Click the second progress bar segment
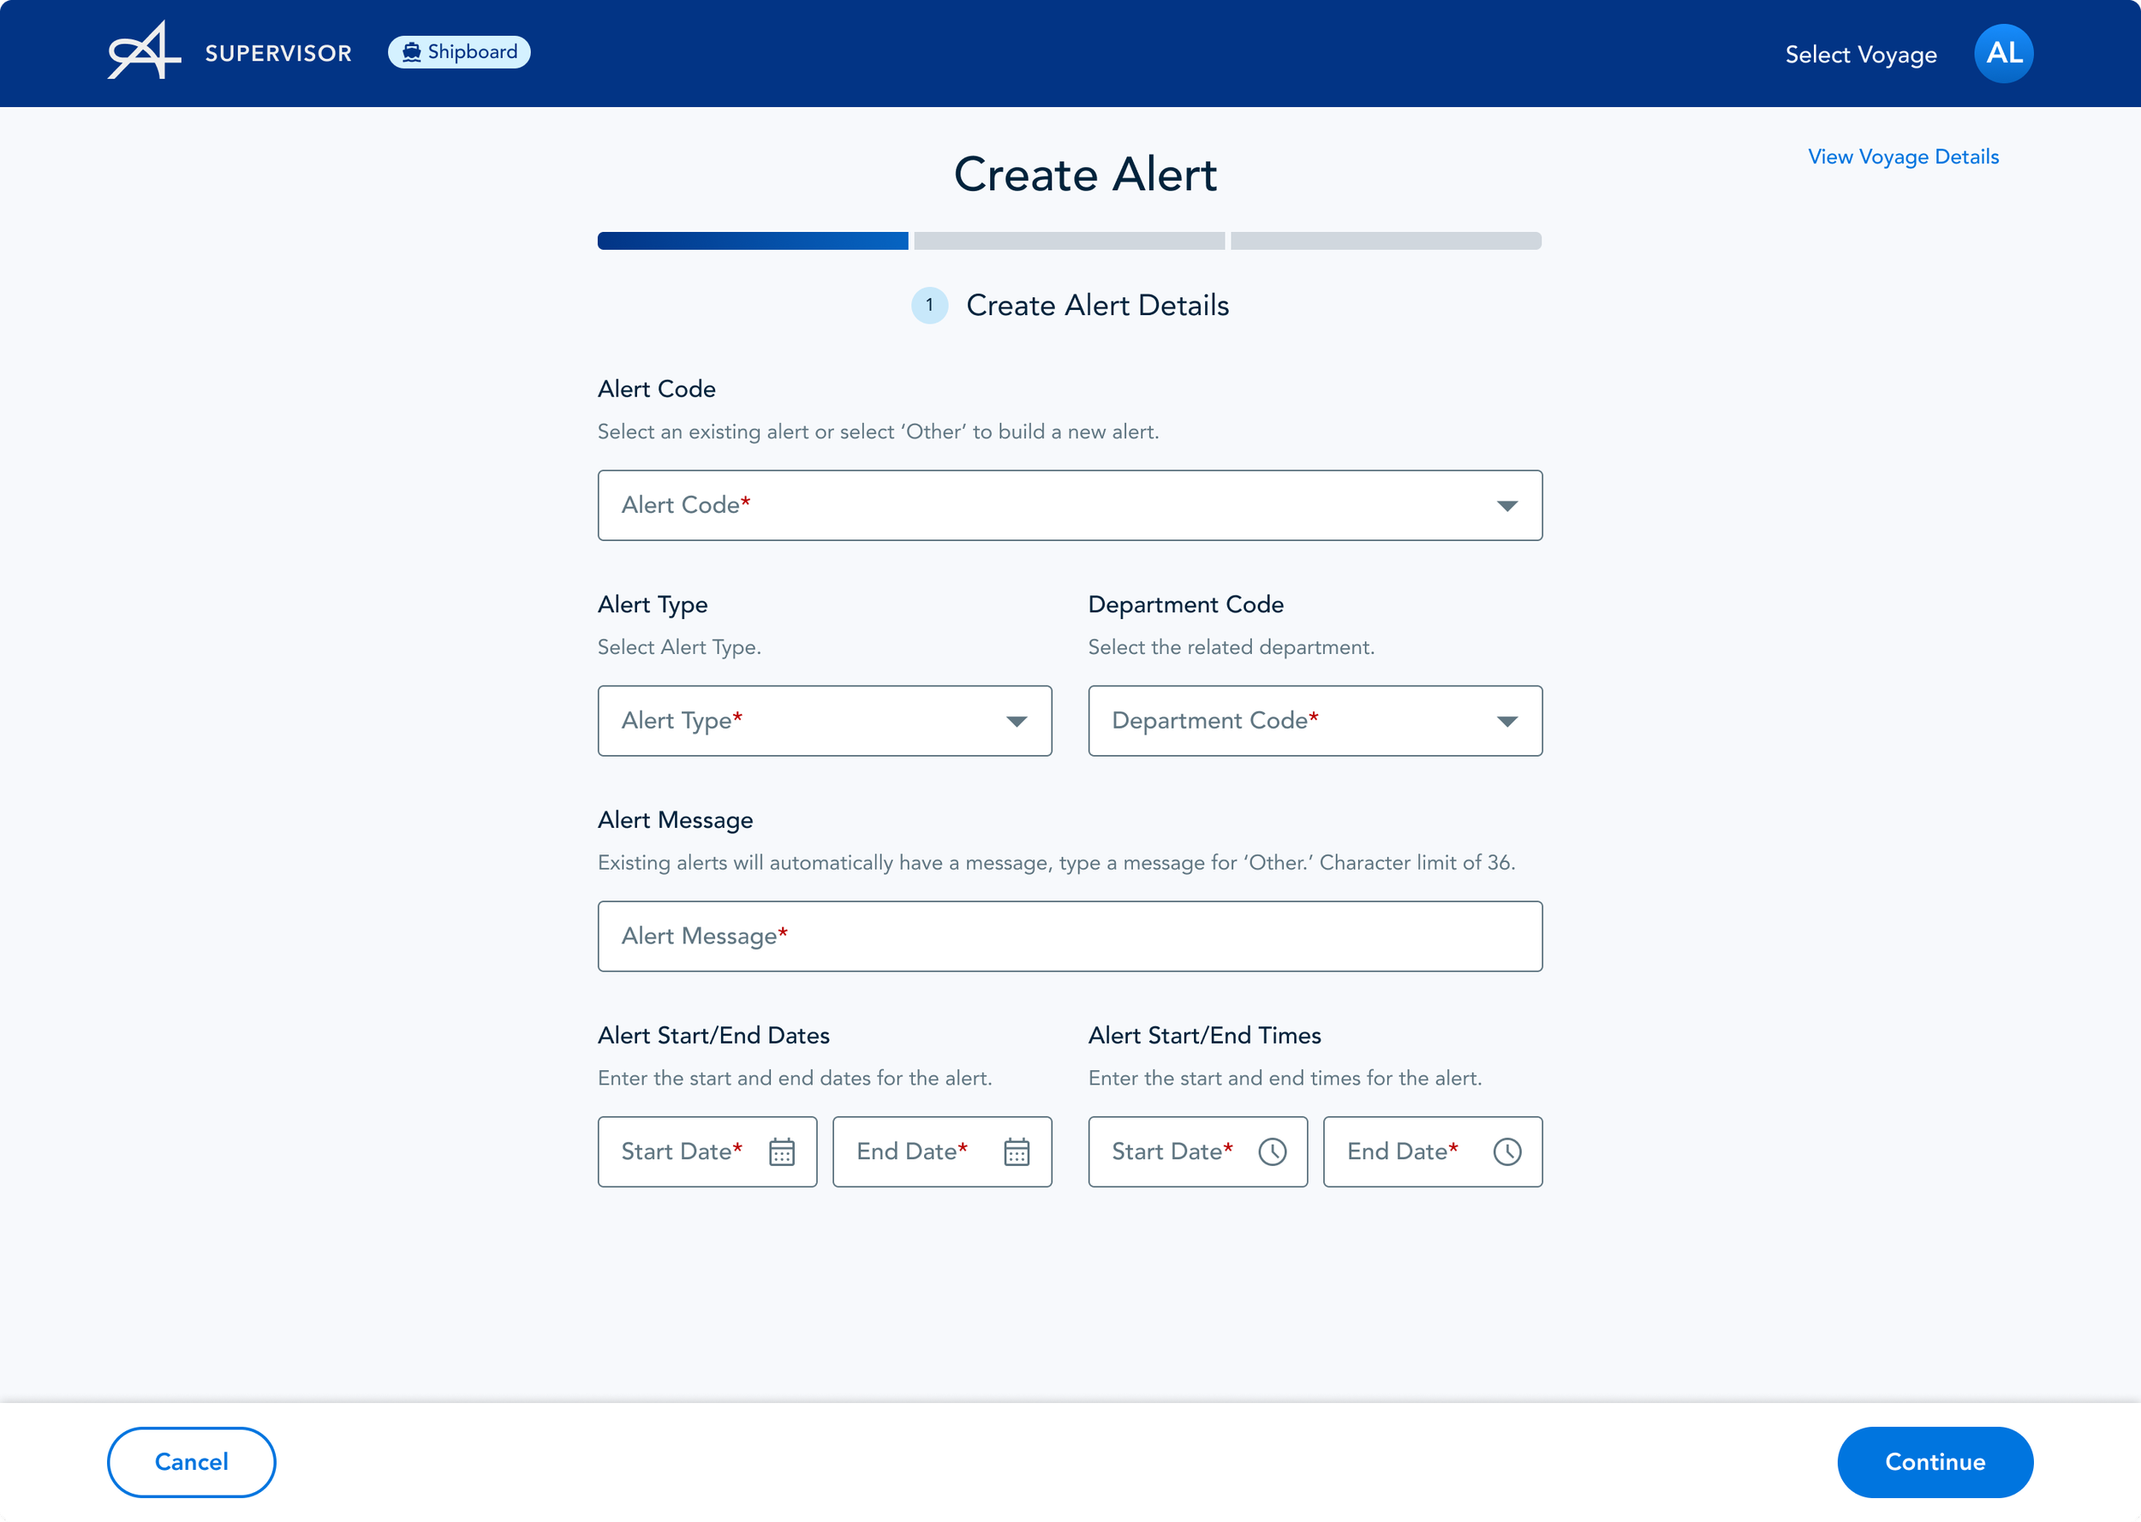2141x1522 pixels. [1069, 241]
